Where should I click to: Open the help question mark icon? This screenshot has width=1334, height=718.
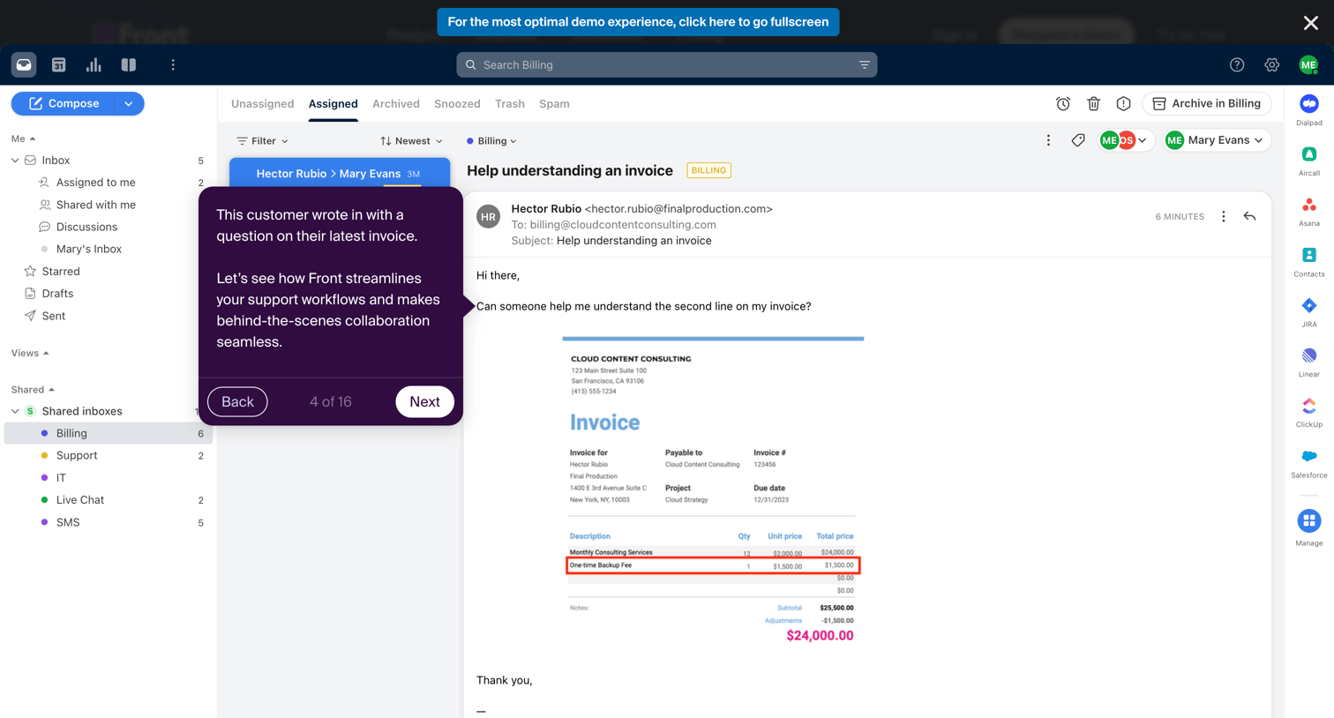pos(1237,64)
